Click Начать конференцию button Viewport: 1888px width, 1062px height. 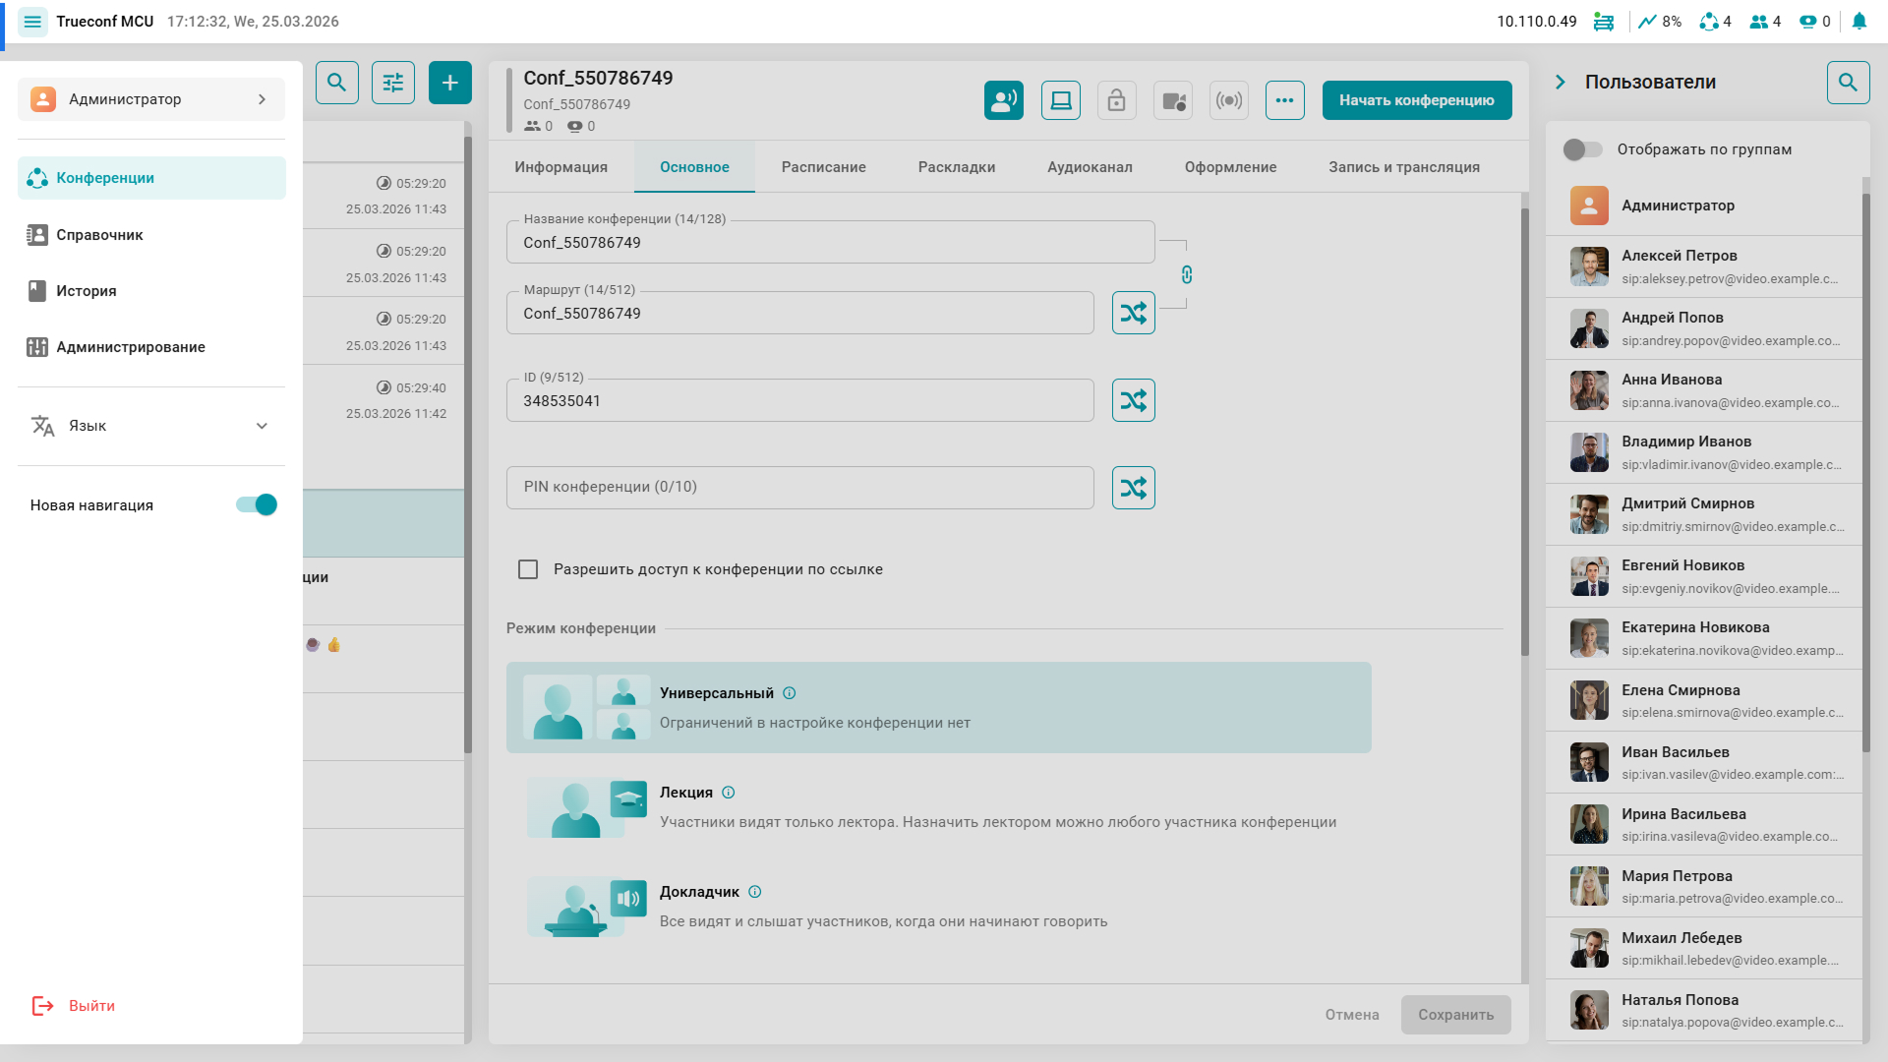[x=1417, y=100]
